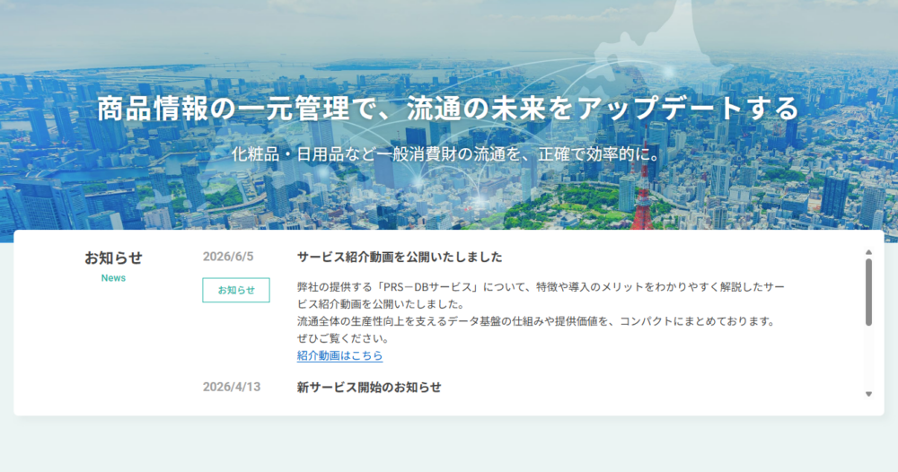Image resolution: width=898 pixels, height=472 pixels.
Task: Open the 紹介動画はこちら link
Action: click(x=339, y=355)
